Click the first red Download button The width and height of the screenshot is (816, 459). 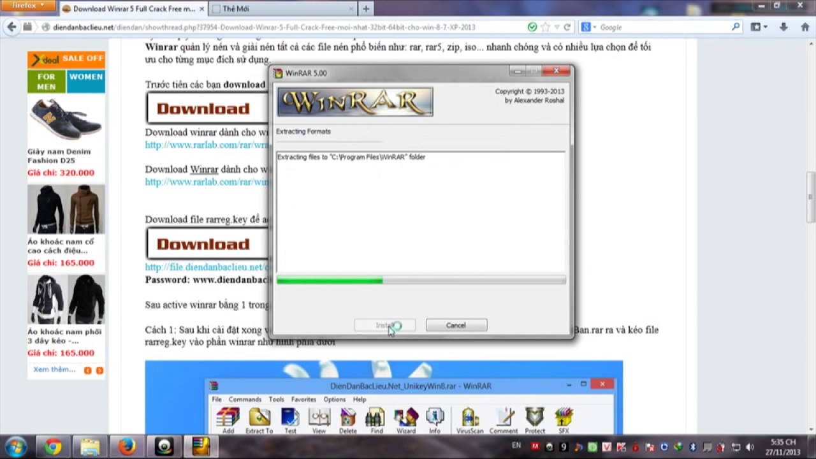[x=207, y=108]
